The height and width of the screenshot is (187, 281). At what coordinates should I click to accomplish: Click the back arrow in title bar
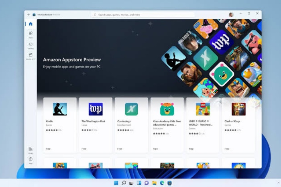coord(29,14)
